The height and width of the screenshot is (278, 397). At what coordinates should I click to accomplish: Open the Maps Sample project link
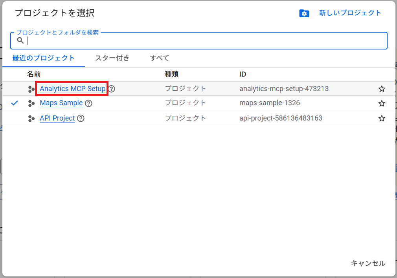(x=61, y=103)
